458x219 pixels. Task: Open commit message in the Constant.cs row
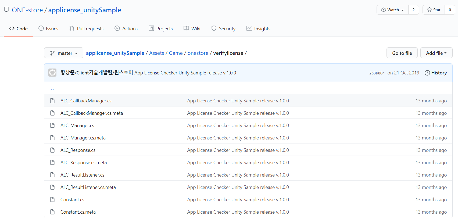[238, 200]
